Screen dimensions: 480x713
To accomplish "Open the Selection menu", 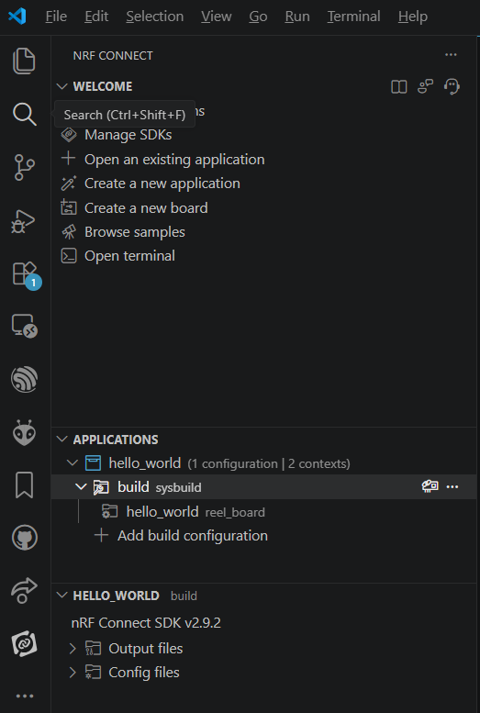I will 155,17.
